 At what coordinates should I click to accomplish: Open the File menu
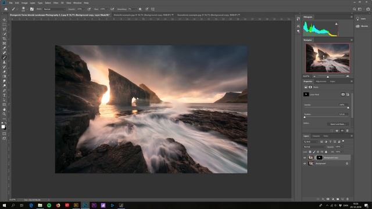click(11, 3)
